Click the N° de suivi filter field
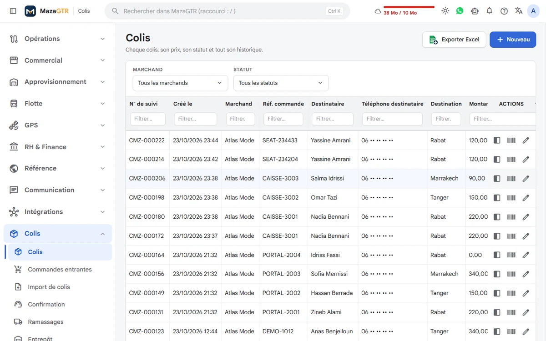 coord(148,119)
